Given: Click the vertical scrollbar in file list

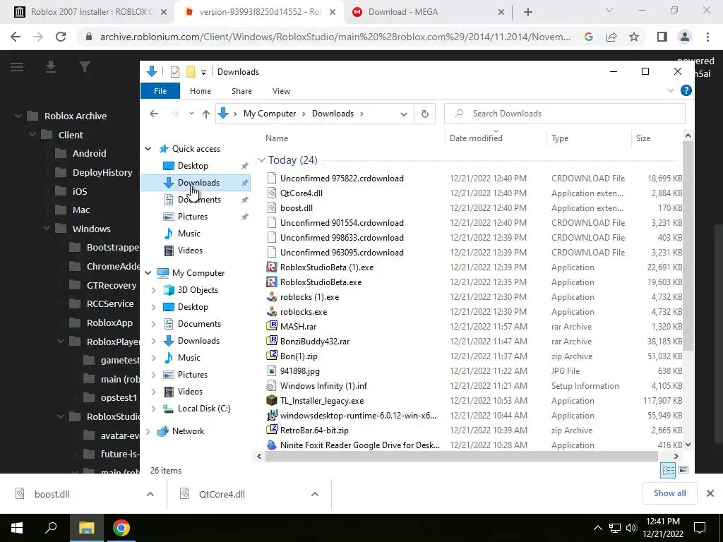Looking at the screenshot, I should 688,246.
